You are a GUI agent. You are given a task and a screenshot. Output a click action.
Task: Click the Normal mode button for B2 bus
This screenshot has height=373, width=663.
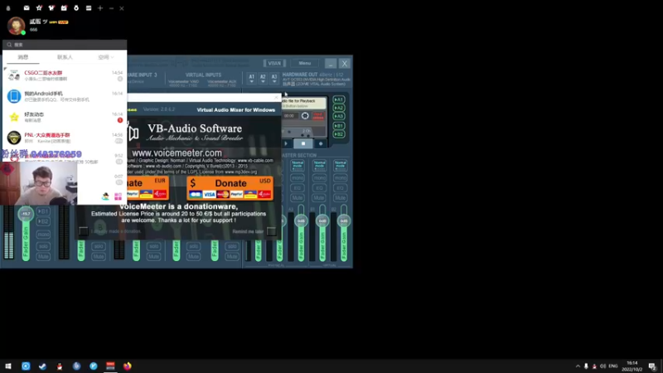tap(341, 165)
